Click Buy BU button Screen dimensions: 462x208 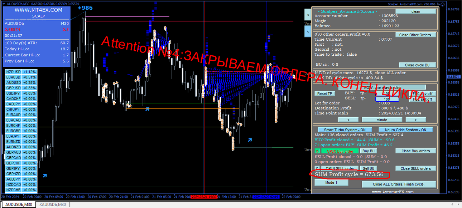pyautogui.click(x=369, y=151)
